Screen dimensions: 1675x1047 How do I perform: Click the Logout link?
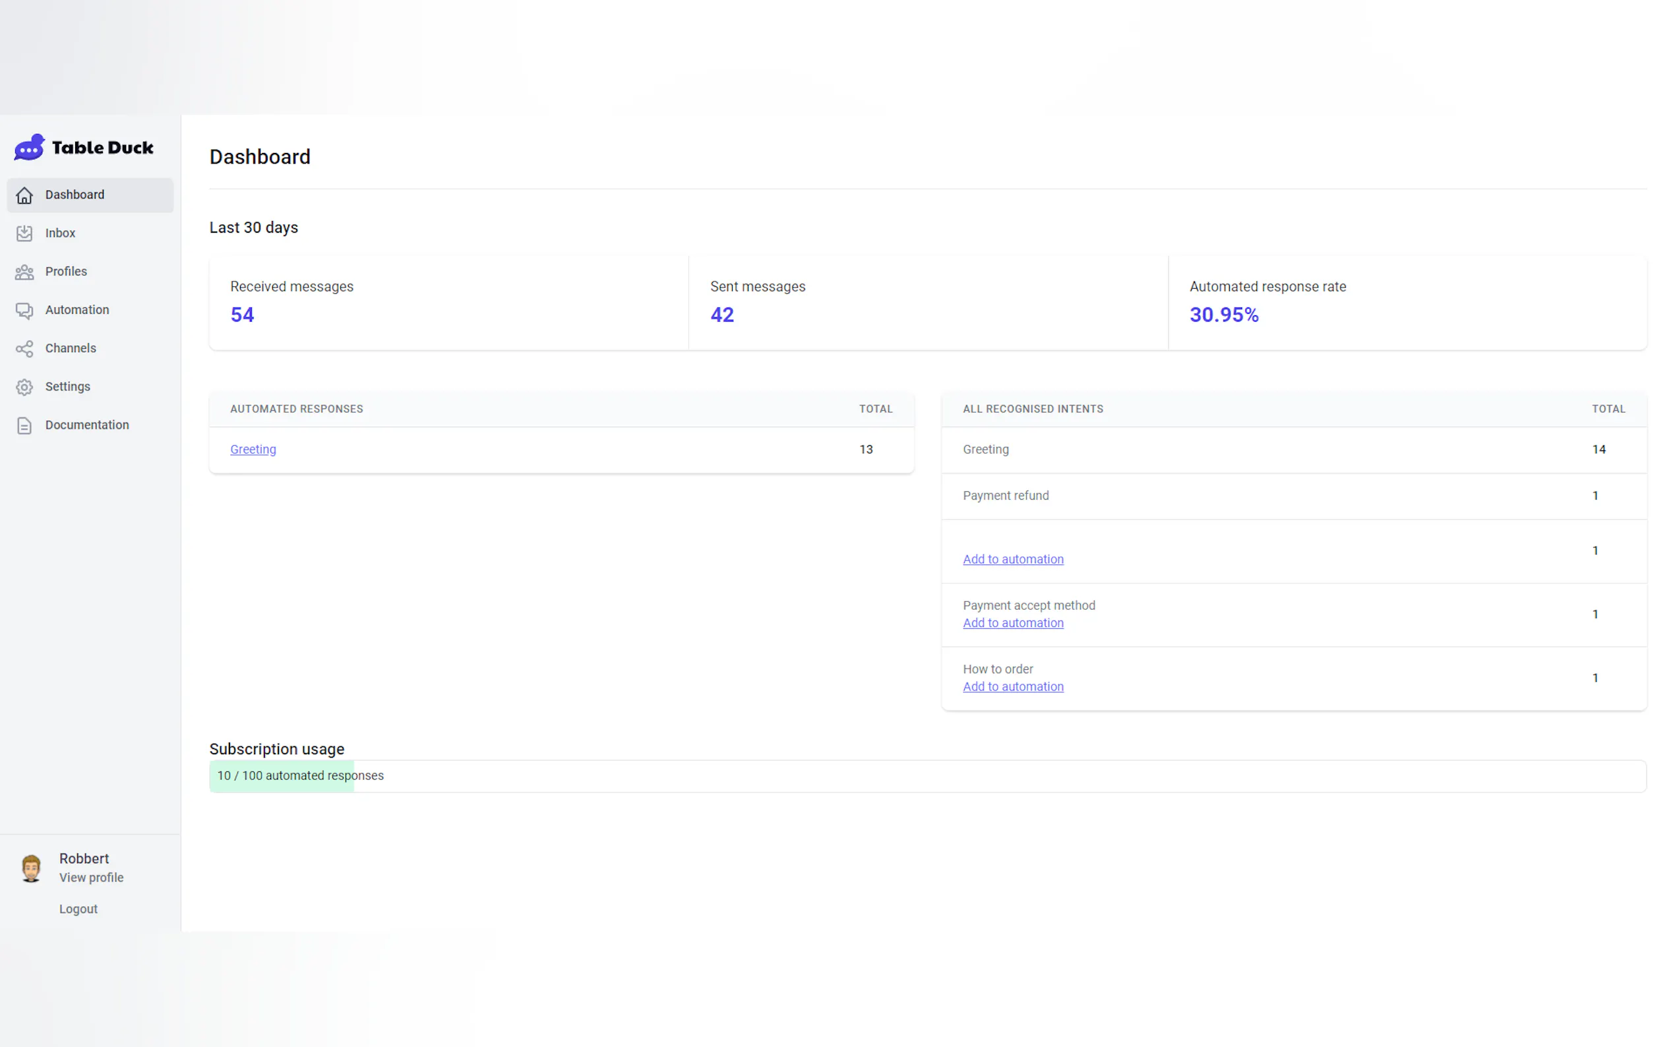(78, 909)
